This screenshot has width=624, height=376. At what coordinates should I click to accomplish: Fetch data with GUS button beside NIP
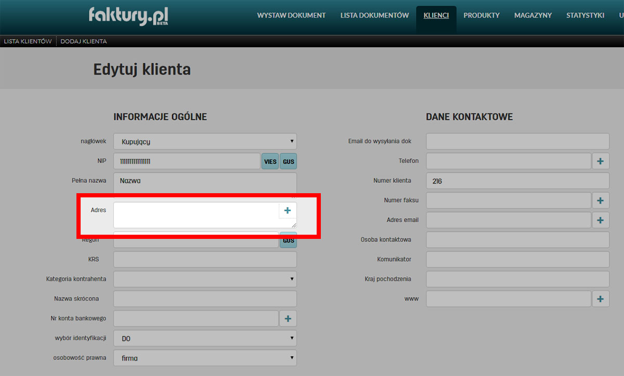coord(288,162)
